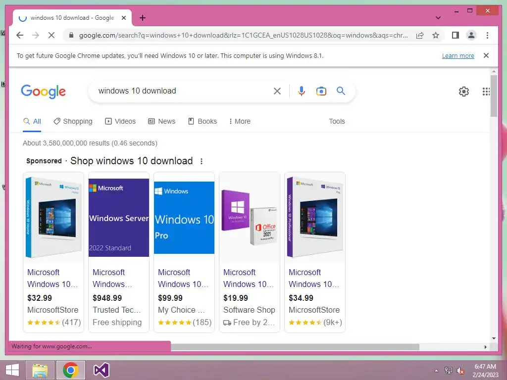The image size is (507, 380).
Task: Switch to Books results tab
Action: (x=203, y=122)
